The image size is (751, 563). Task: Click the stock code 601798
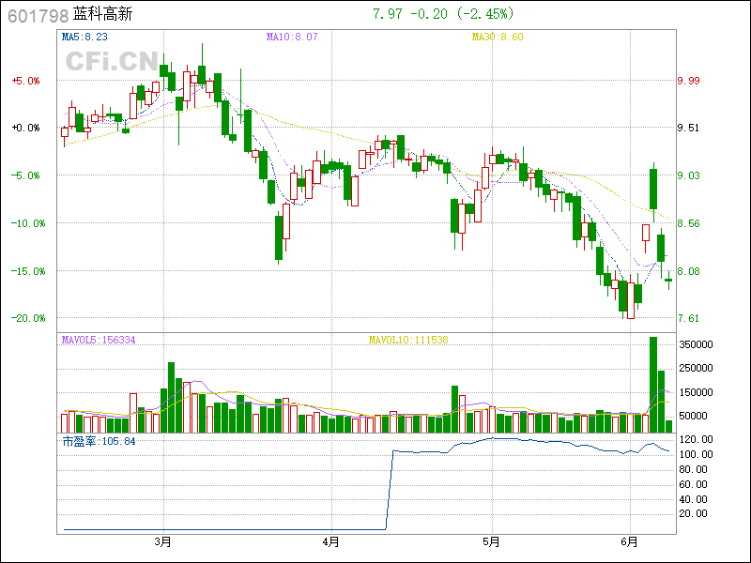click(38, 16)
